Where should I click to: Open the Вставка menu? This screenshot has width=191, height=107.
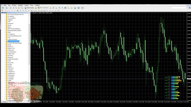tap(14, 5)
